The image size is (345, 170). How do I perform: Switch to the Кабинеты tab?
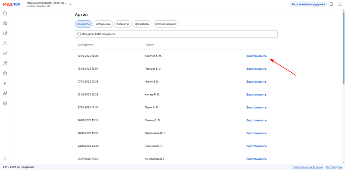(x=122, y=24)
